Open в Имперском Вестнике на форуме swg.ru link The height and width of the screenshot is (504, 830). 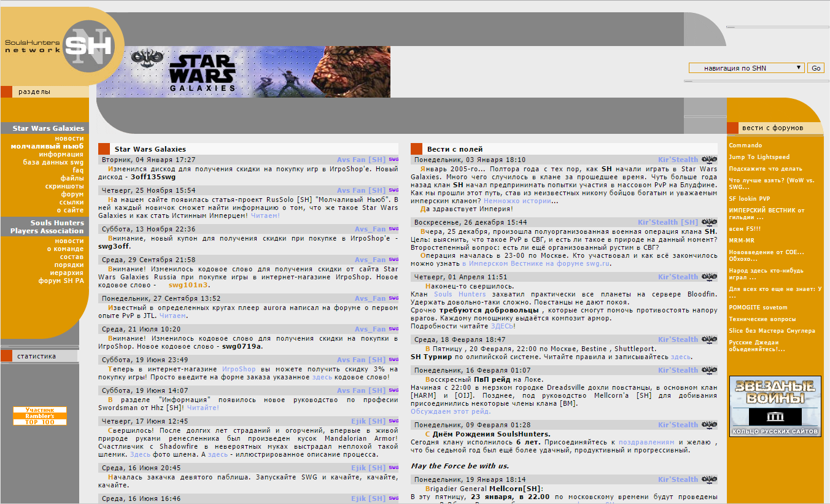click(x=536, y=263)
